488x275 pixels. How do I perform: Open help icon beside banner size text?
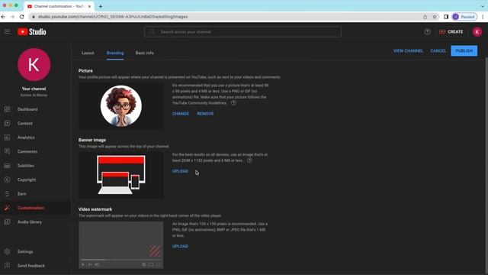pos(249,160)
